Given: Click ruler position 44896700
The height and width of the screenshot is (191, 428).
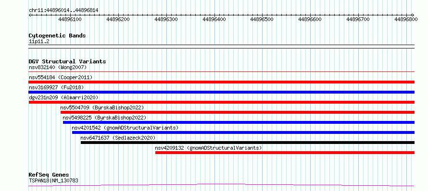Looking at the screenshot, I should [x=358, y=19].
